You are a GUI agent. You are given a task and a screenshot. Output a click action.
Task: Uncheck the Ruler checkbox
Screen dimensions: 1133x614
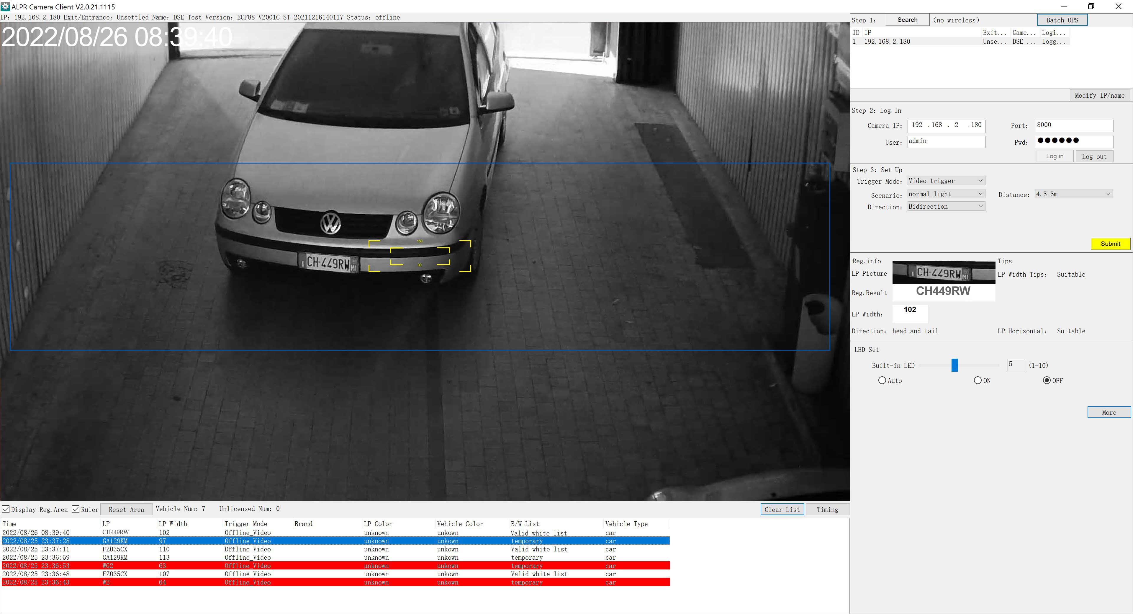pos(76,509)
